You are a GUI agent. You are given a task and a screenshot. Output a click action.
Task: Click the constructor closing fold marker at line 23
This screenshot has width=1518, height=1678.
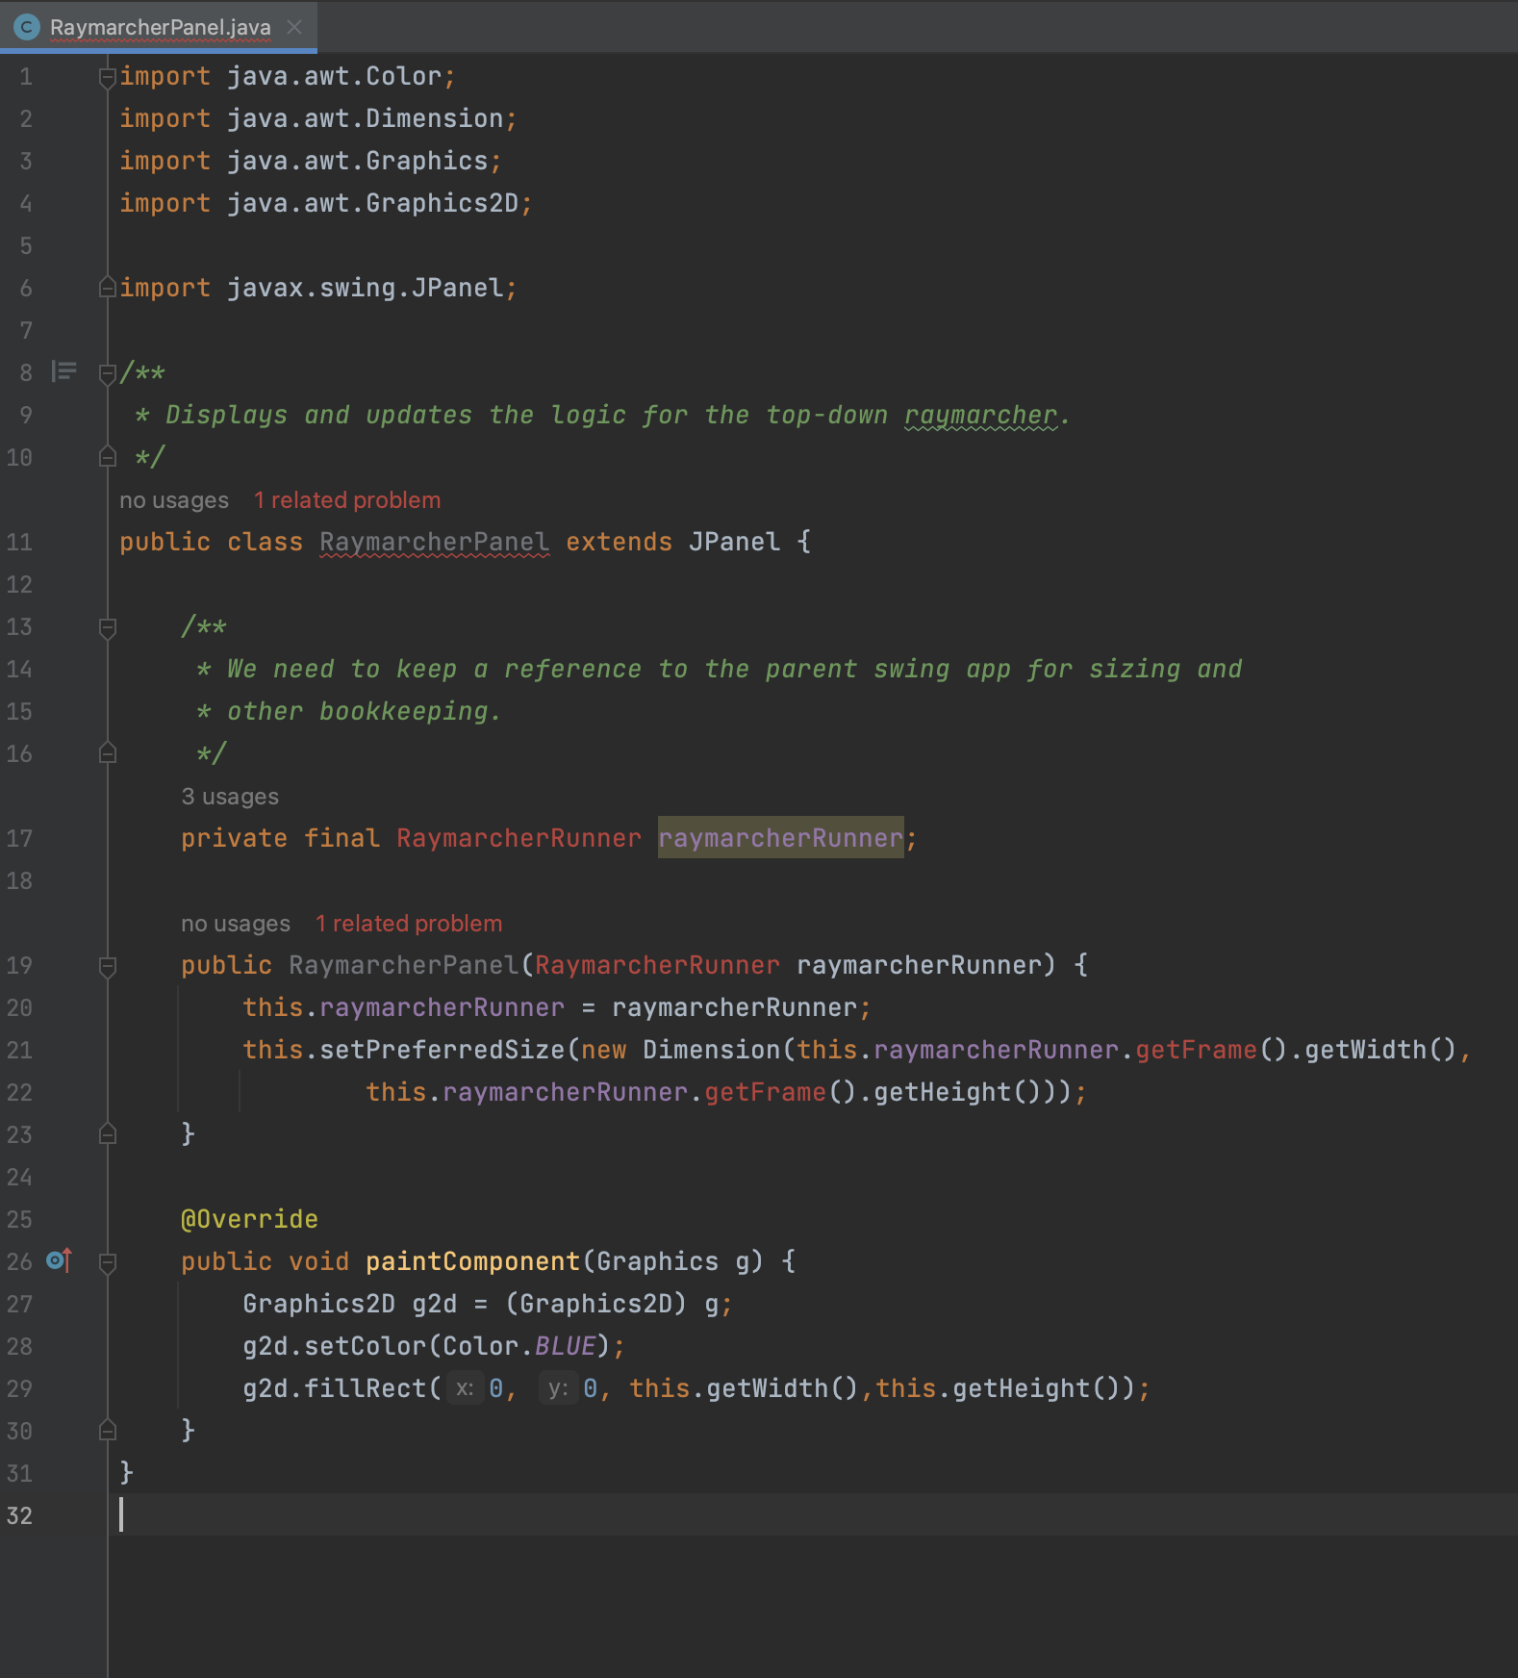pos(108,1134)
